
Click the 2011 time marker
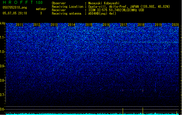click(x=19, y=25)
